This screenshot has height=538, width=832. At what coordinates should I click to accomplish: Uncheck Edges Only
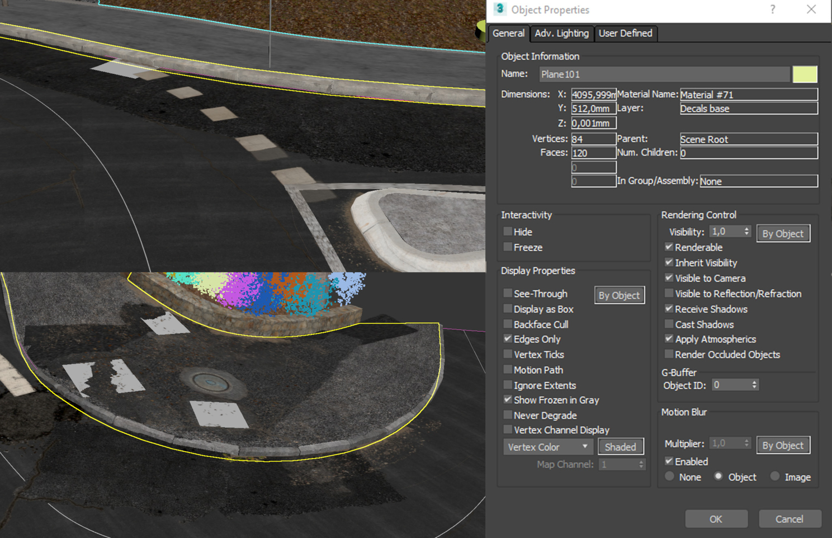pyautogui.click(x=508, y=339)
